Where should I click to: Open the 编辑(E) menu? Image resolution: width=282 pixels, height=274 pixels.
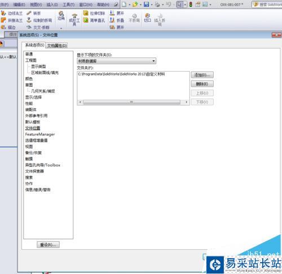[x=19, y=5]
